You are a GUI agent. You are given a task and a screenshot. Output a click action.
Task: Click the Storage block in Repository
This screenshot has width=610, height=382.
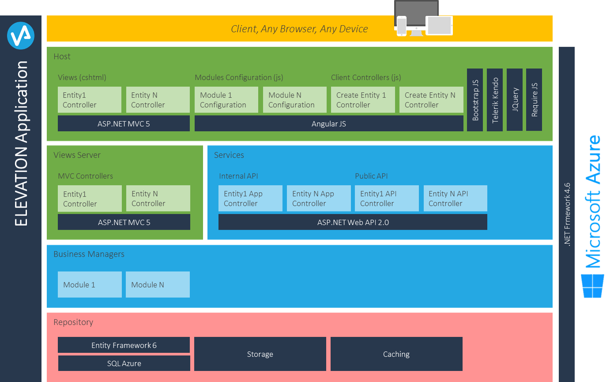click(260, 354)
